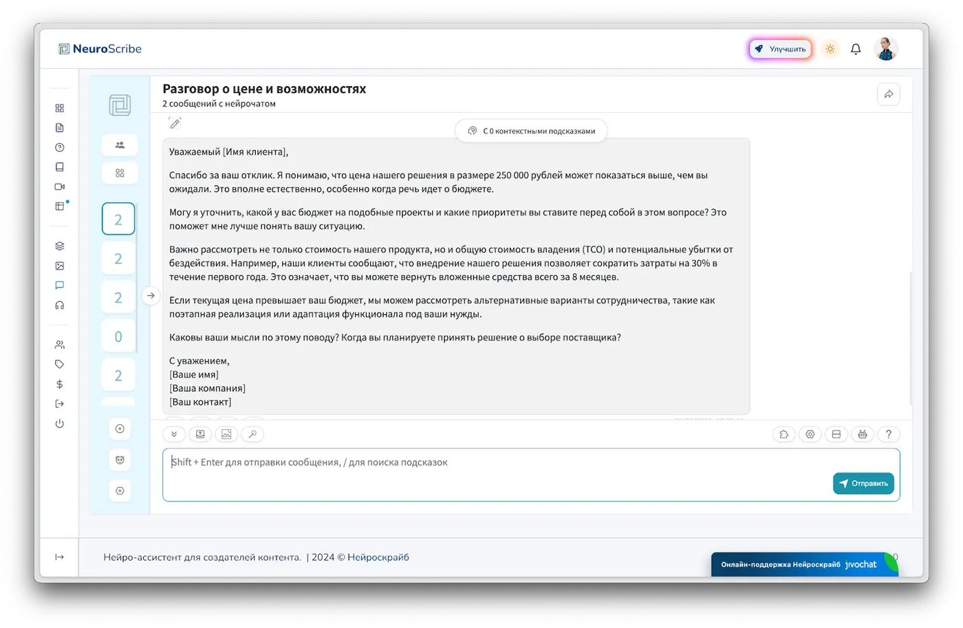Collapse the toolbar with the double chevron

click(174, 434)
